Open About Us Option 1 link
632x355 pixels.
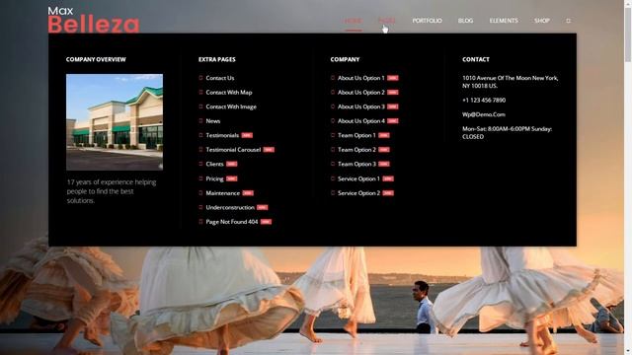[x=361, y=78]
